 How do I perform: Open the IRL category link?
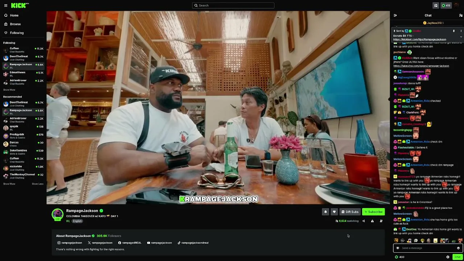pos(68,221)
